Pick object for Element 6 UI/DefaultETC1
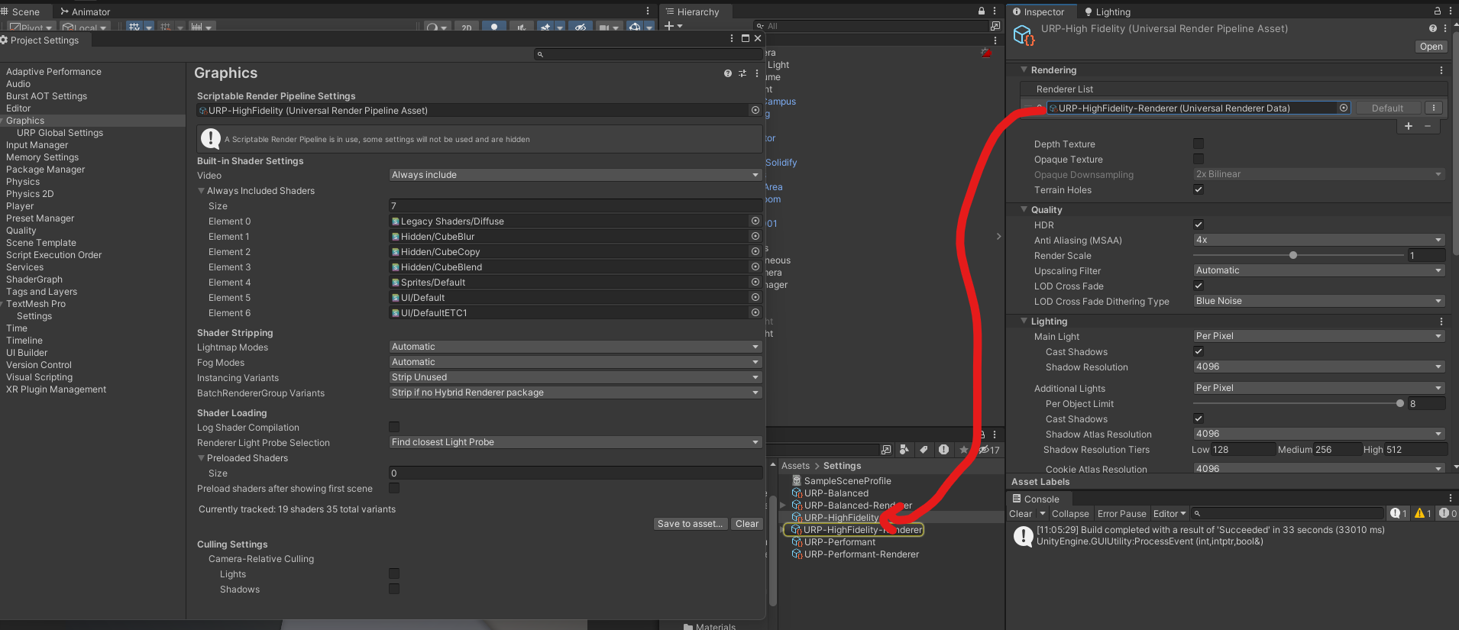Image resolution: width=1459 pixels, height=630 pixels. click(755, 312)
